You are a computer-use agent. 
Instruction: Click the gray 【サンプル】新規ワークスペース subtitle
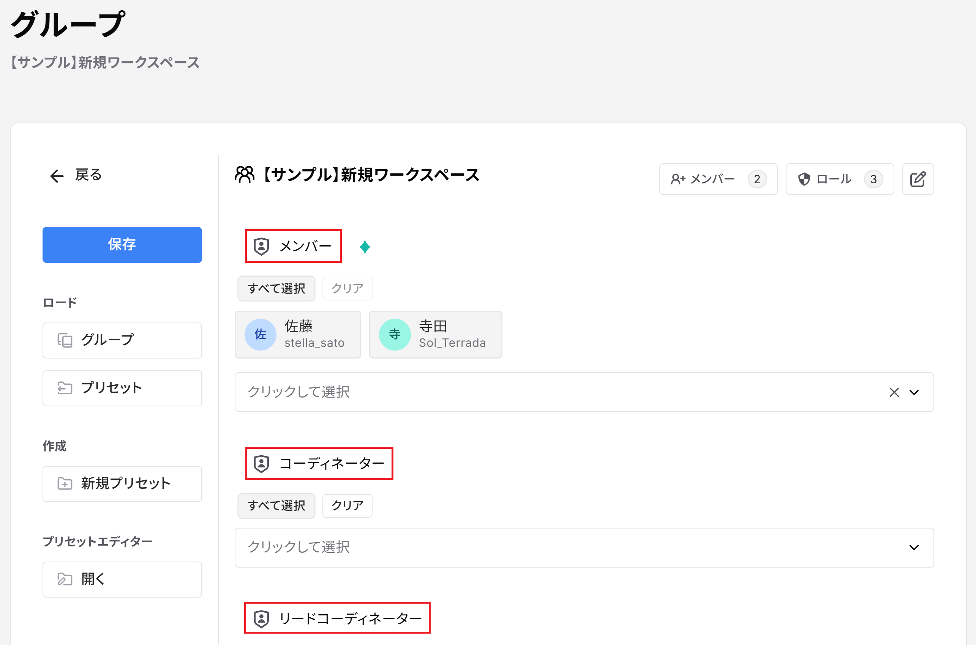click(105, 63)
